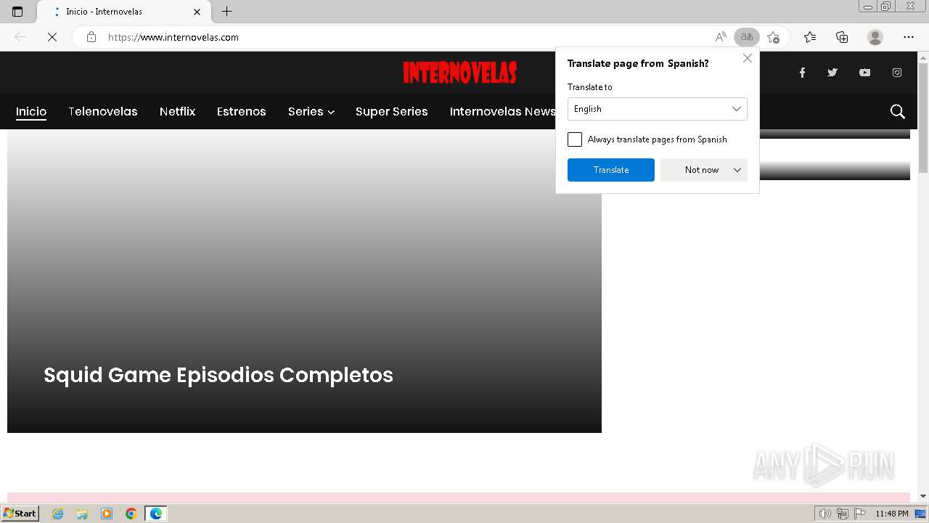Open the Translate to language dropdown
This screenshot has height=523, width=929.
(658, 109)
